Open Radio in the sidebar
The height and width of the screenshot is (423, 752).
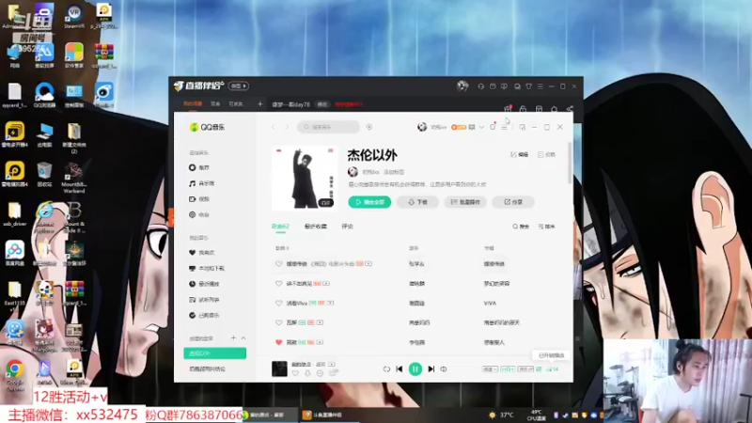[199, 215]
